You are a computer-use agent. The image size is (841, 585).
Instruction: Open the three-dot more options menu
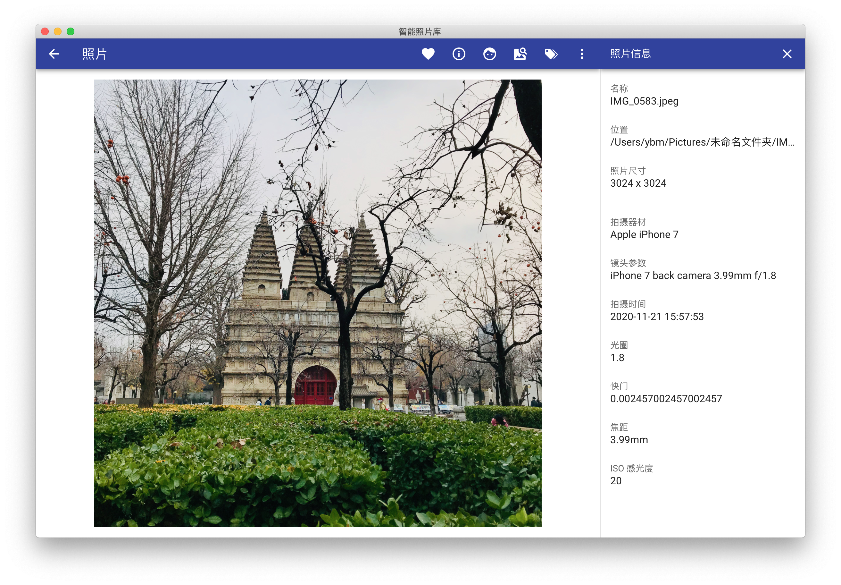coord(582,54)
